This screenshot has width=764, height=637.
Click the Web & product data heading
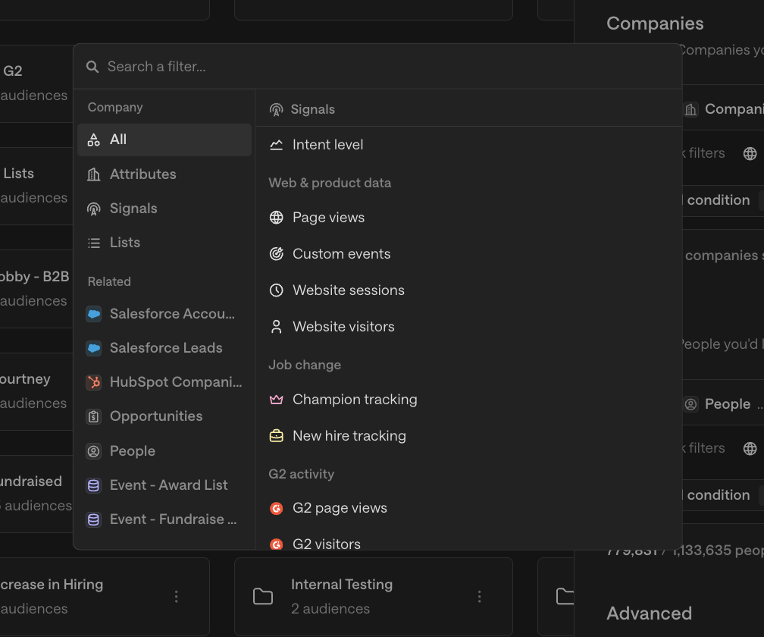(330, 183)
